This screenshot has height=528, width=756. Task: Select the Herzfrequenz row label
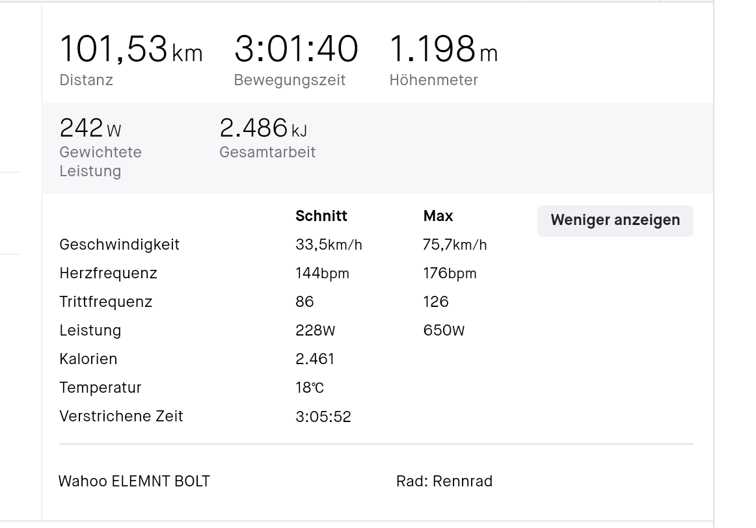[108, 274]
